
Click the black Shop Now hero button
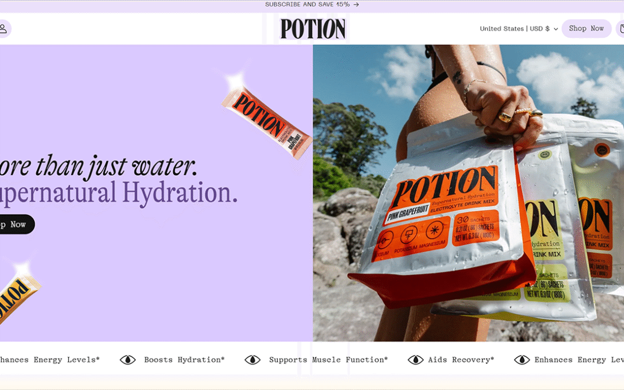click(x=15, y=224)
